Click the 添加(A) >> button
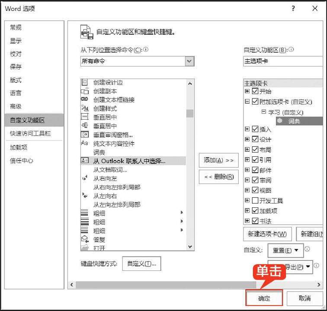Viewport: 327px width, 311px height. coord(218,160)
